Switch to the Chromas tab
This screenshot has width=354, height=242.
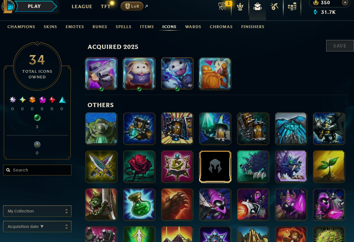point(221,27)
